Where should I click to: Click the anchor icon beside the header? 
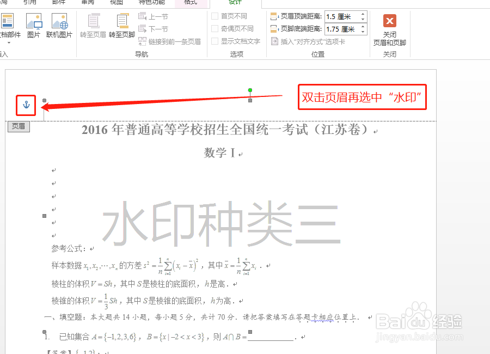tap(25, 105)
